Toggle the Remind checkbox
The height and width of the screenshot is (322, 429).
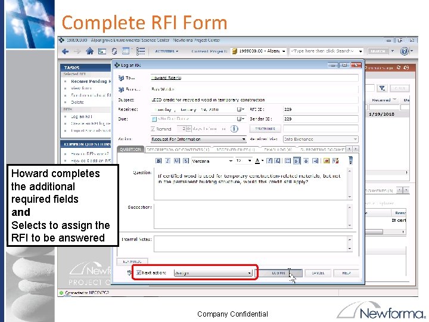(153, 129)
